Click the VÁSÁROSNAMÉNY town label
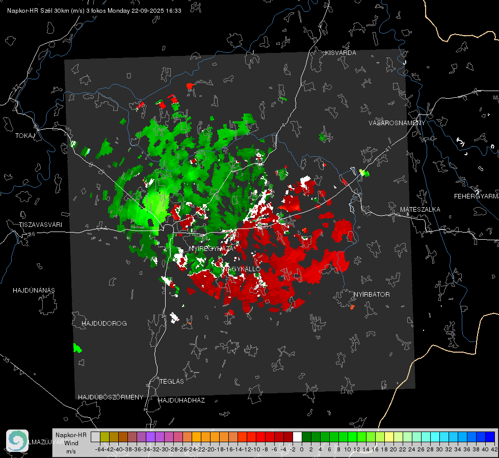The image size is (499, 458). coord(397,123)
